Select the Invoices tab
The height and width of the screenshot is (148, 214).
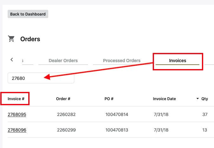(x=177, y=61)
